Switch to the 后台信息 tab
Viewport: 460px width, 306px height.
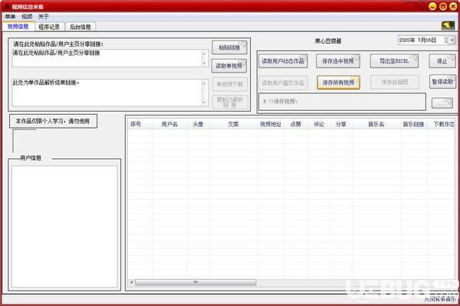80,27
